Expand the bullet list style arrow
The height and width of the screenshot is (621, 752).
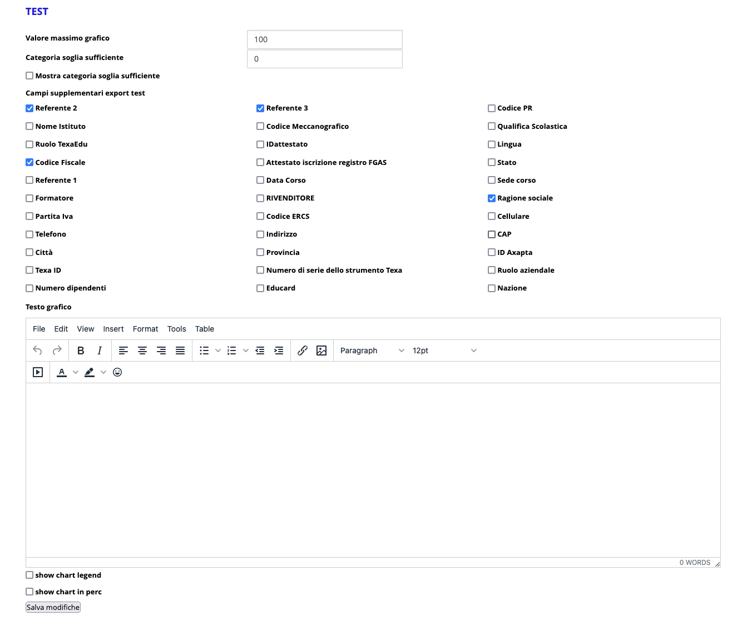click(x=218, y=350)
